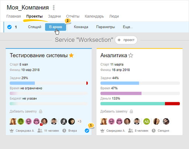Toggle the selected-count checkbox in the toolbar
The image size is (189, 149).
point(10,27)
